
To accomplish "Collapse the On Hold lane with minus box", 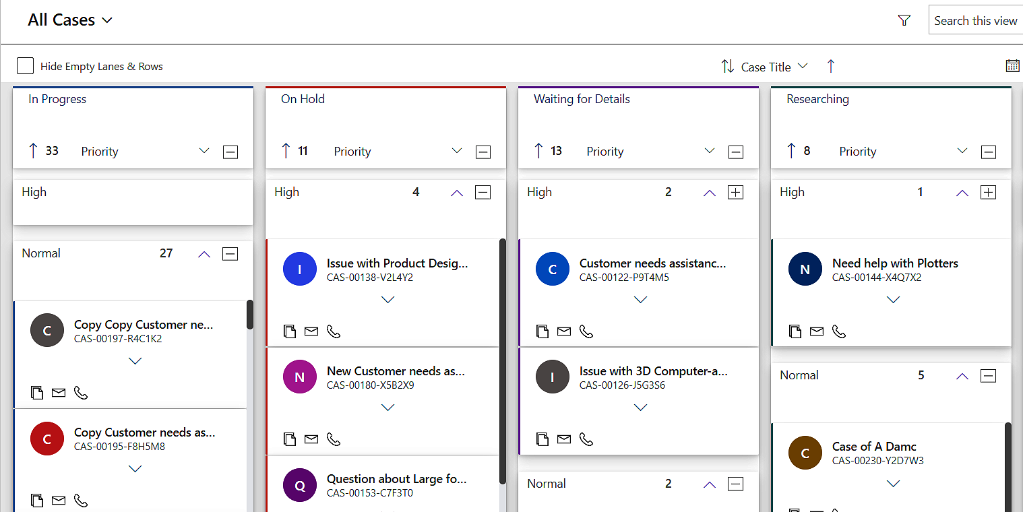I will (483, 152).
